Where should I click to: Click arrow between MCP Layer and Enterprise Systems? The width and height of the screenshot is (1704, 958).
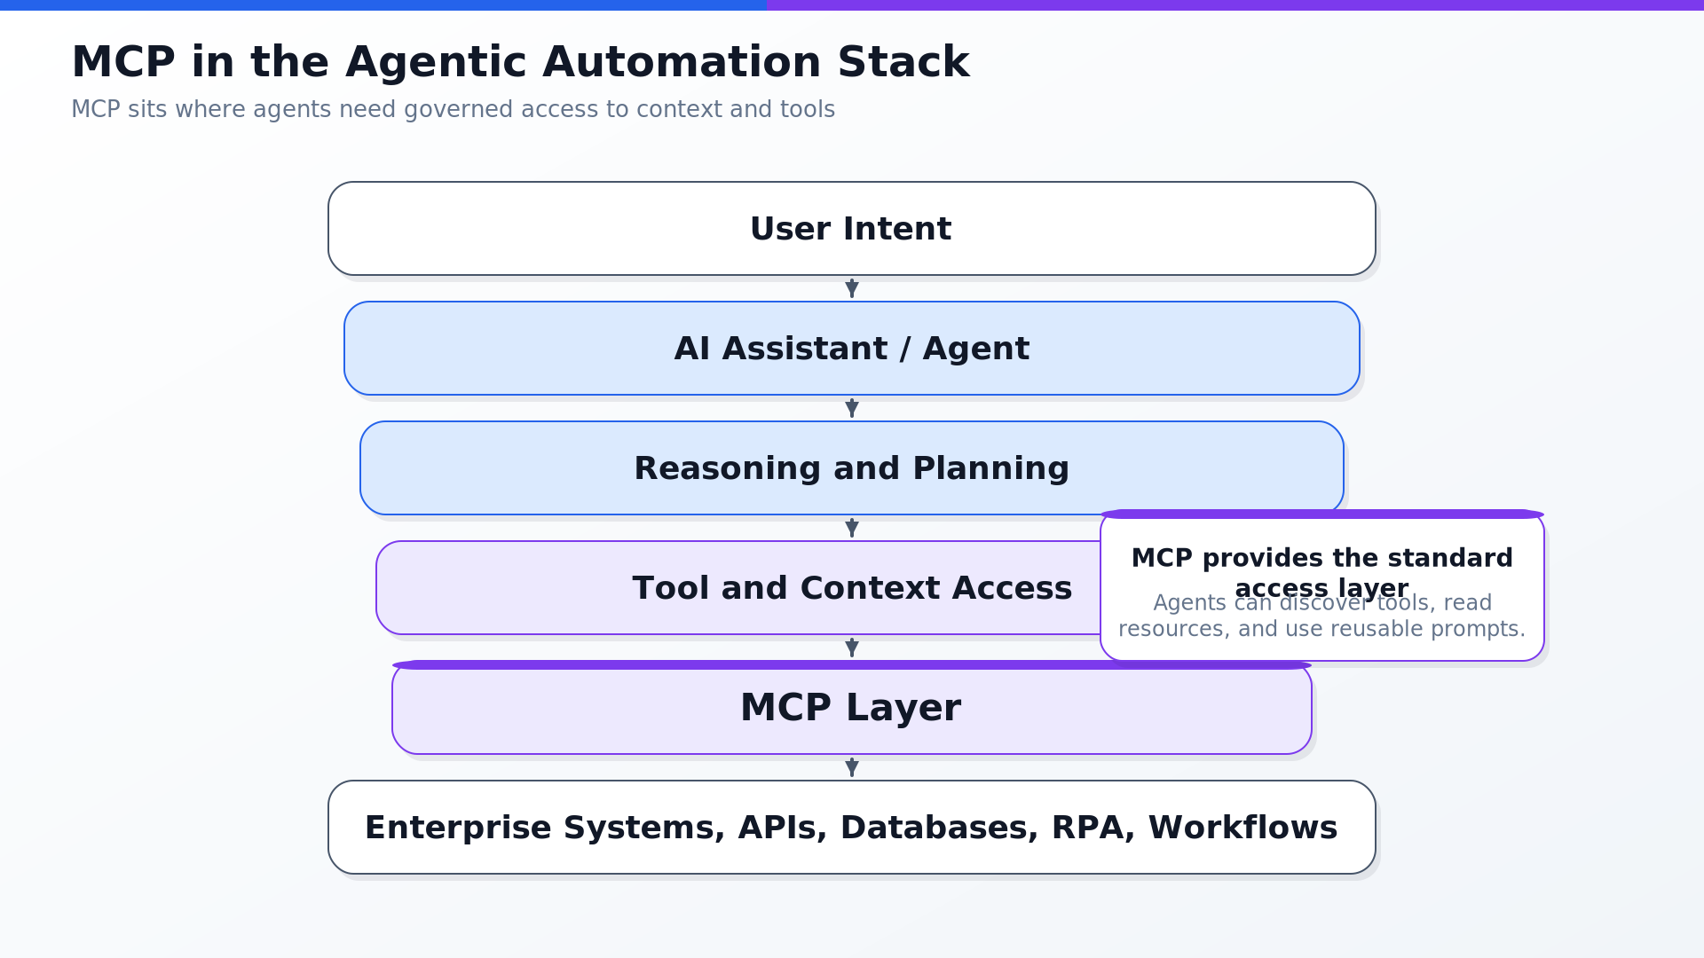[x=852, y=767]
